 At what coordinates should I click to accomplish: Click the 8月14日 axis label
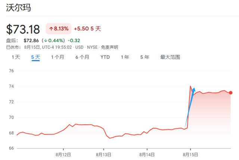pyautogui.click(x=147, y=155)
